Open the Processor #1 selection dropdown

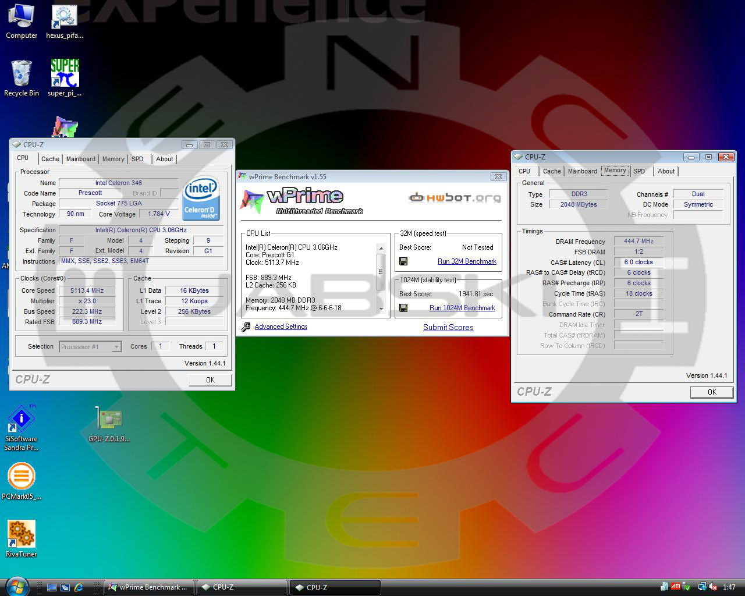[x=90, y=347]
